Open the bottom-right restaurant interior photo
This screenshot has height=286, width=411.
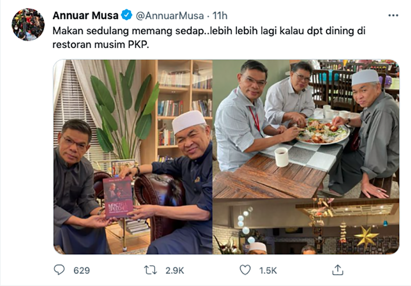coord(306,226)
